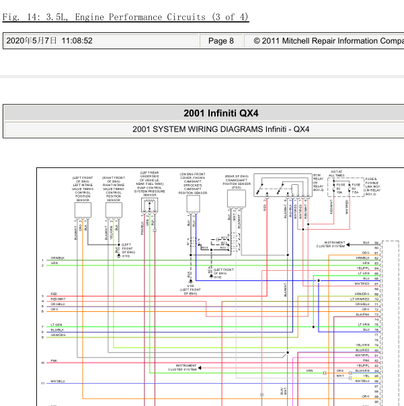The image size is (404, 406).
Task: Click the Fuse 62 7.5A label
Action: pos(356,188)
